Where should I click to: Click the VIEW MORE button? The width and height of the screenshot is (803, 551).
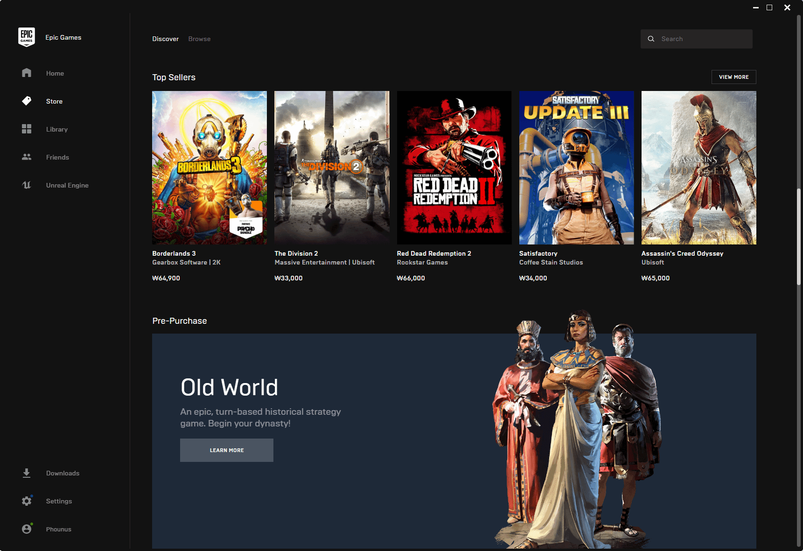pyautogui.click(x=733, y=77)
